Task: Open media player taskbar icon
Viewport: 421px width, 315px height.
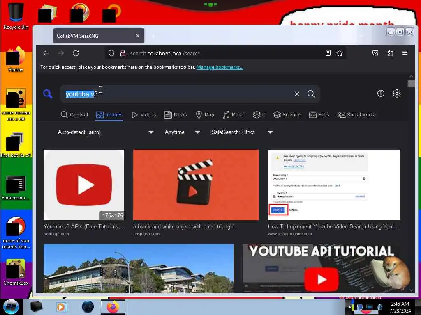Action: coord(61,307)
